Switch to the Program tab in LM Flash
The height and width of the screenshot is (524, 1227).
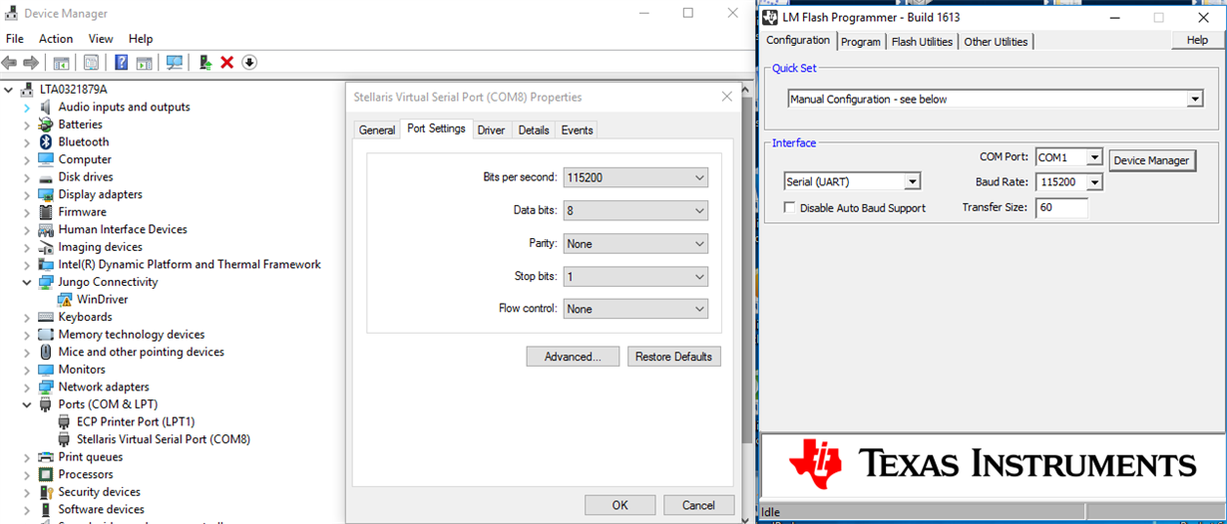click(861, 42)
